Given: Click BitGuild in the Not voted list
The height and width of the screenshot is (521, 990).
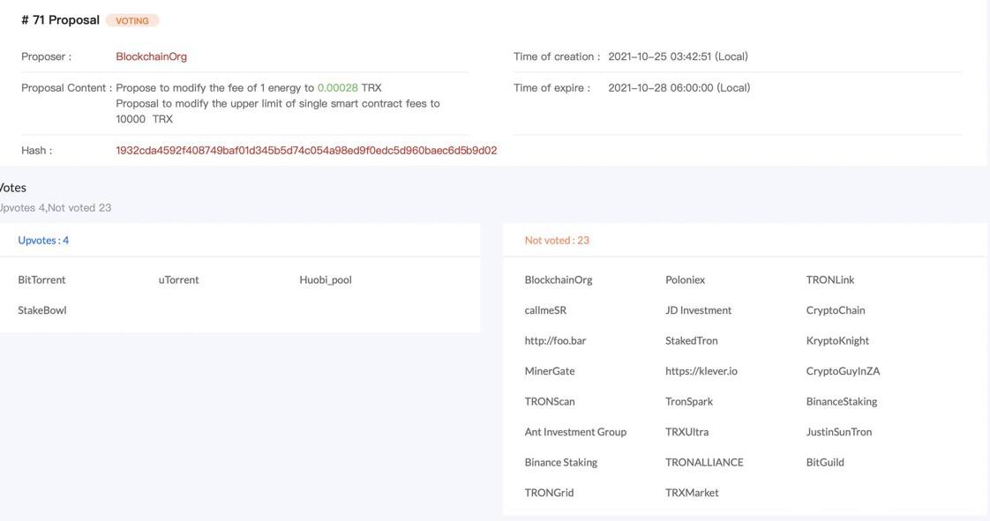Looking at the screenshot, I should (x=825, y=462).
